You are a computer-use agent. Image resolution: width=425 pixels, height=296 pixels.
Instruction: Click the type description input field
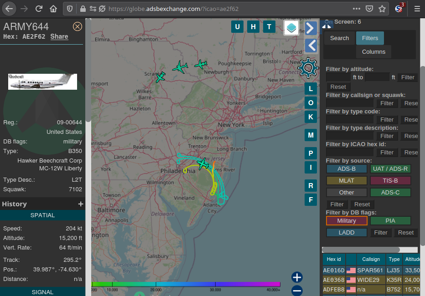(350, 136)
